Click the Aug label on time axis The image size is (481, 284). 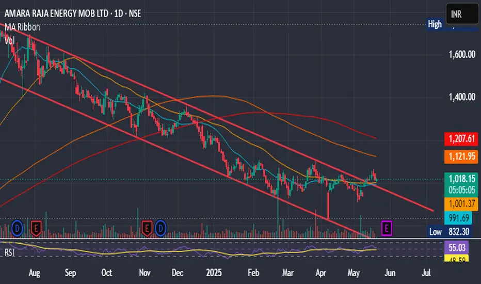pyautogui.click(x=34, y=273)
